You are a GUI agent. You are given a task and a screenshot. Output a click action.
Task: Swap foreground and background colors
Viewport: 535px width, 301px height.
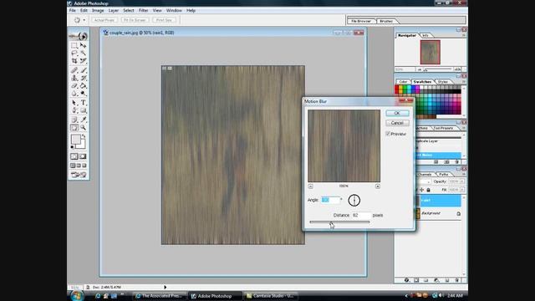[84, 135]
